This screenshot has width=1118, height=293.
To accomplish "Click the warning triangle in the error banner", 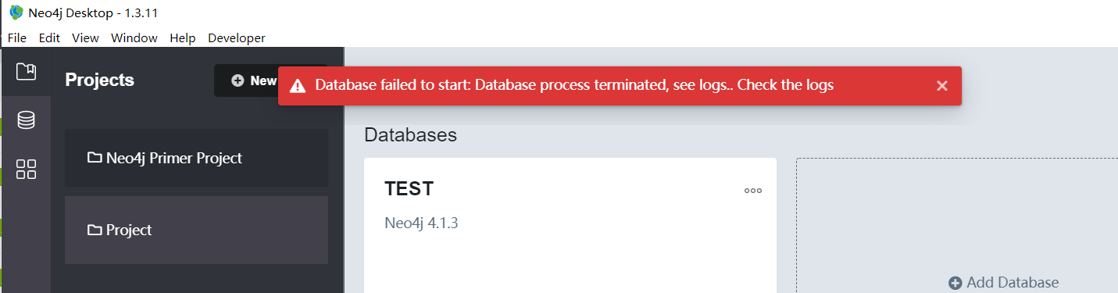I will click(x=297, y=86).
